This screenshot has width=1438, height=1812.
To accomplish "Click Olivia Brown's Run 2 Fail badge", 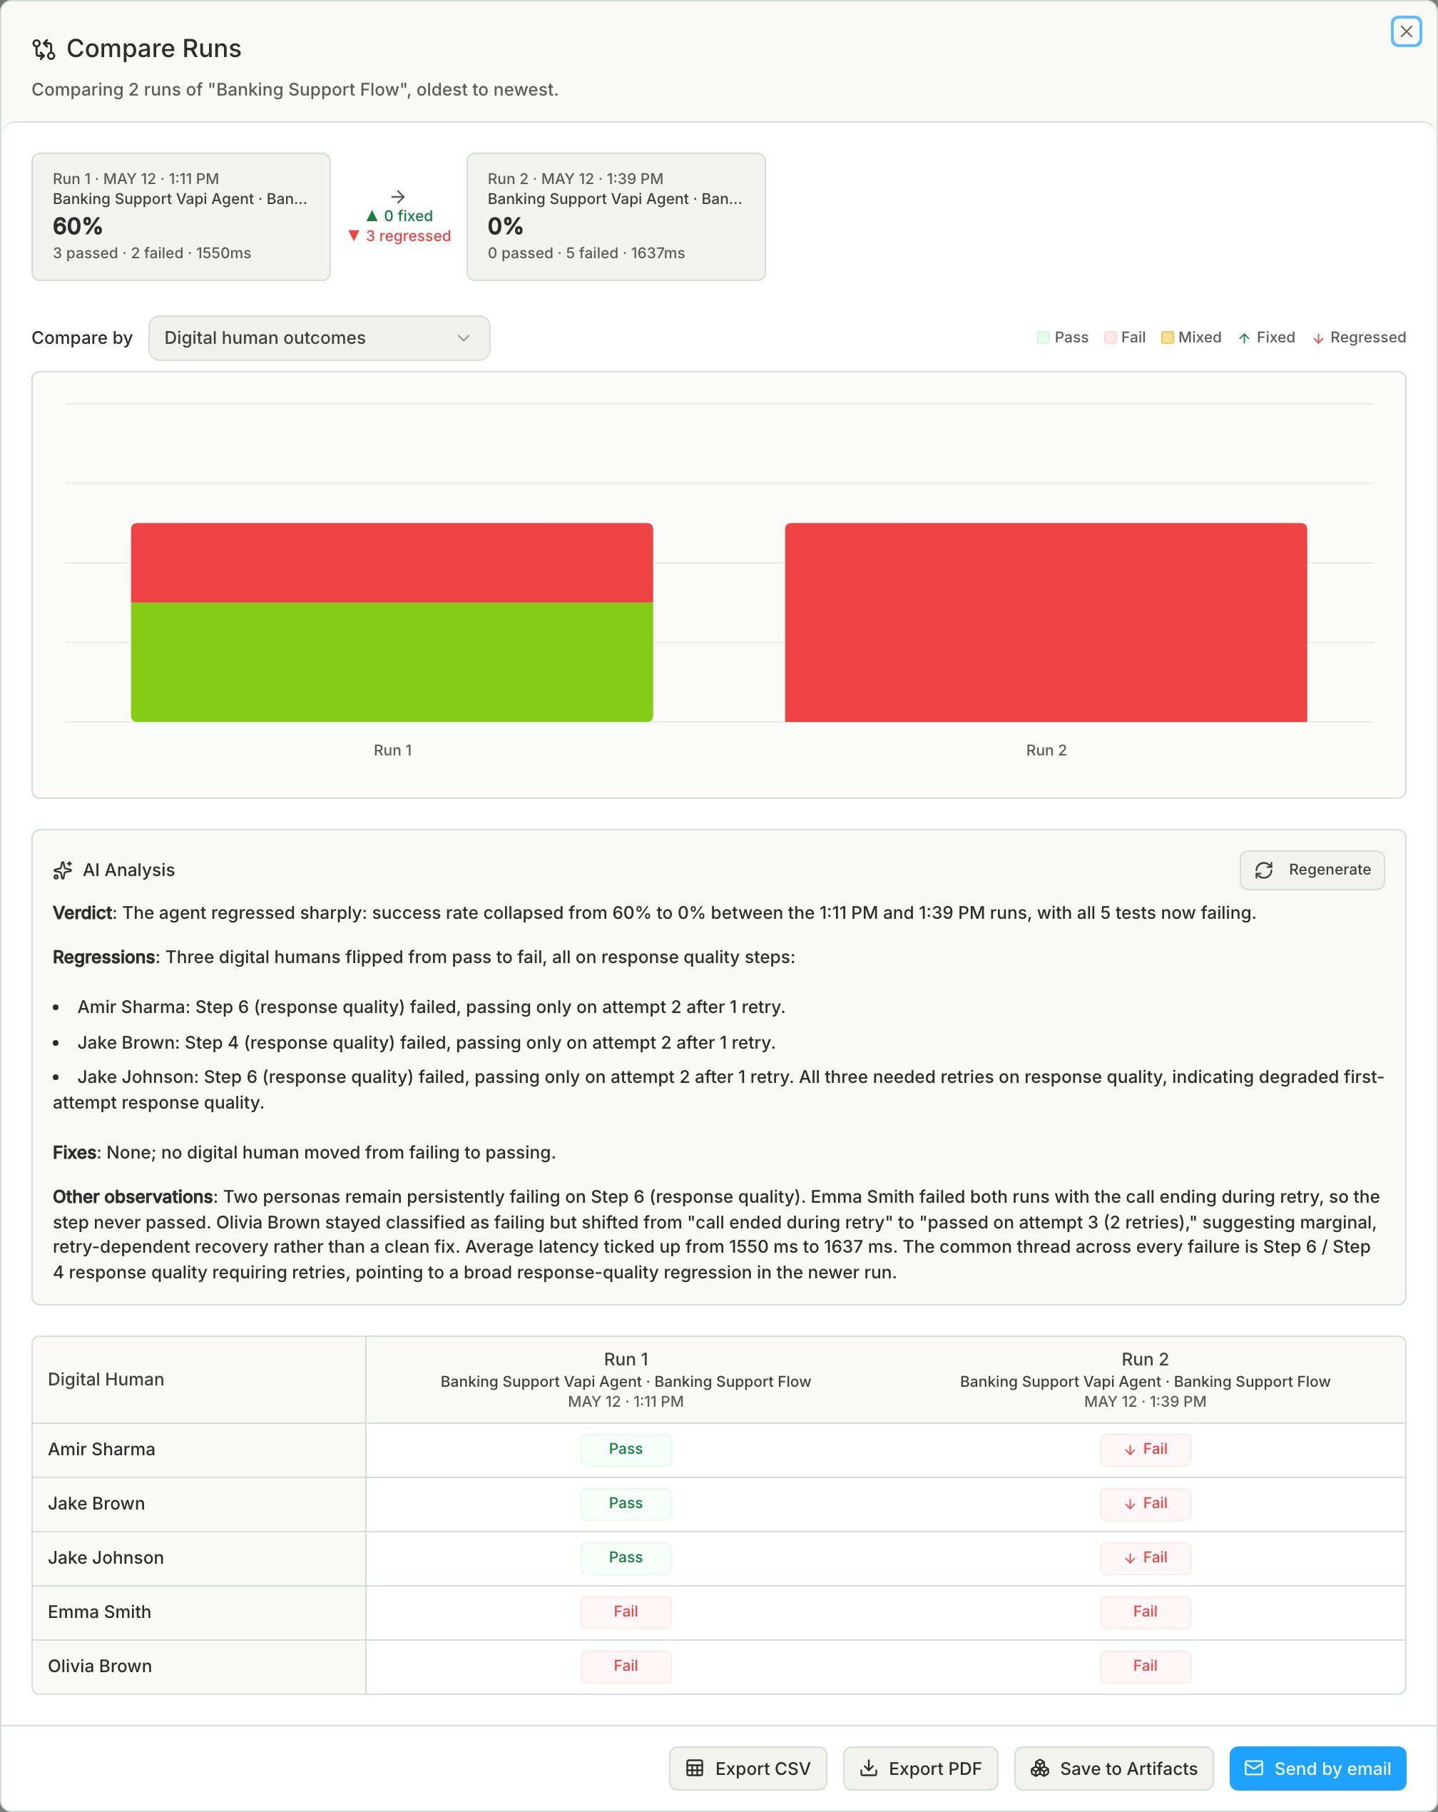I will pyautogui.click(x=1145, y=1666).
